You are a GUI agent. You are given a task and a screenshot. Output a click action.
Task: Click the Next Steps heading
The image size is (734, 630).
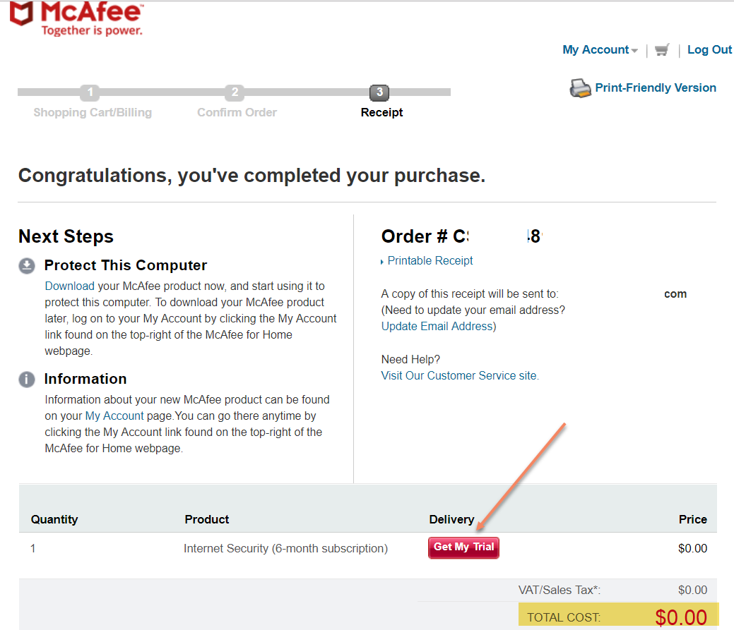coord(66,236)
